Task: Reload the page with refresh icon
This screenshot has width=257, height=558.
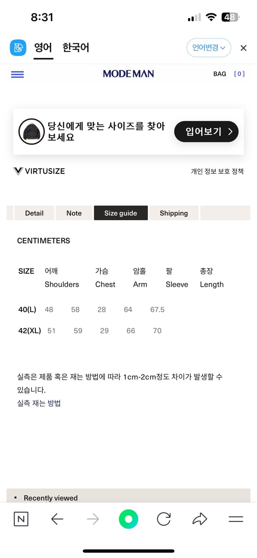Action: (x=164, y=519)
